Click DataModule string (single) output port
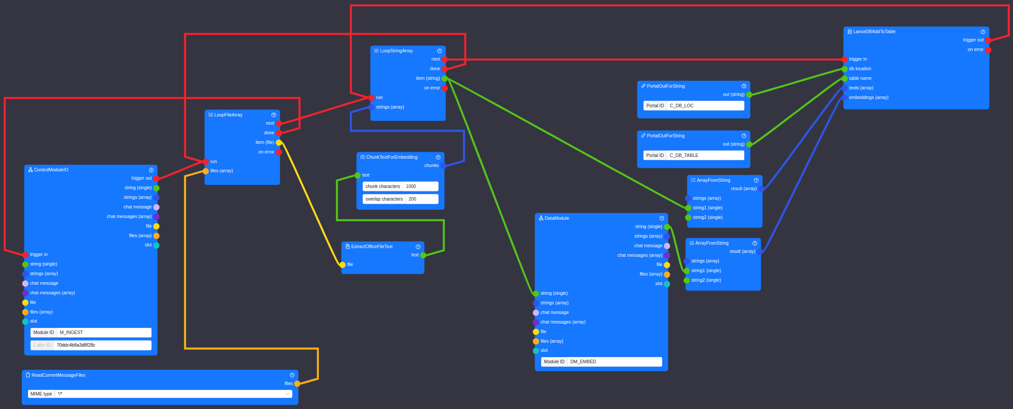 667,227
